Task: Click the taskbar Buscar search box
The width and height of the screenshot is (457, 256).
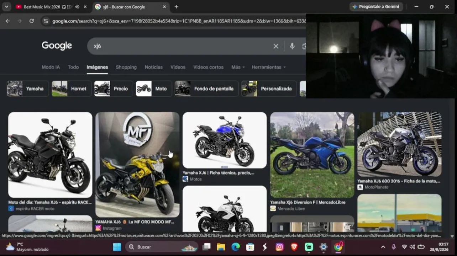Action: [162, 247]
